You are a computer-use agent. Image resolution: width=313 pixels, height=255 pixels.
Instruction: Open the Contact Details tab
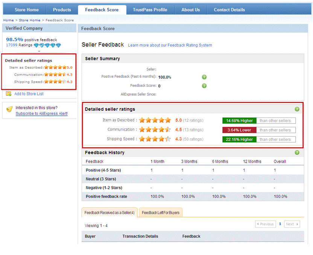tap(229, 10)
